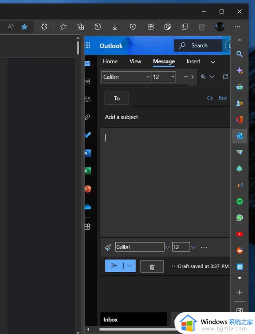The image size is (255, 334).
Task: Open the Games icon in sidebar
Action: tap(239, 103)
